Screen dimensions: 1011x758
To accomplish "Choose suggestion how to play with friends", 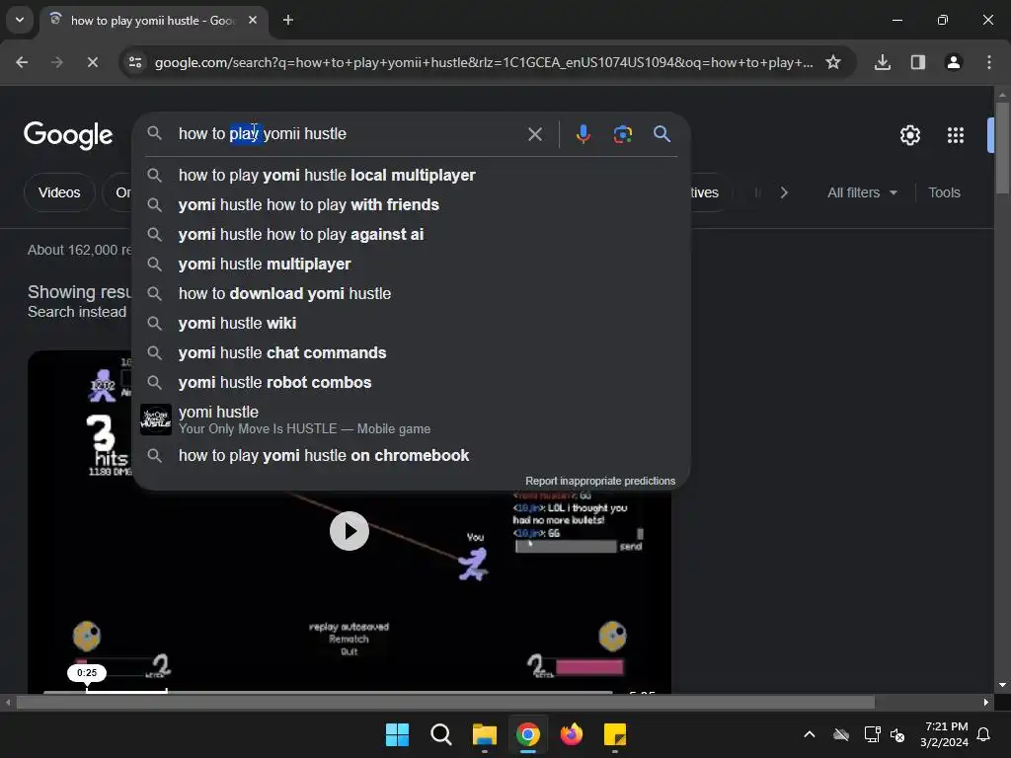I will [x=412, y=205].
